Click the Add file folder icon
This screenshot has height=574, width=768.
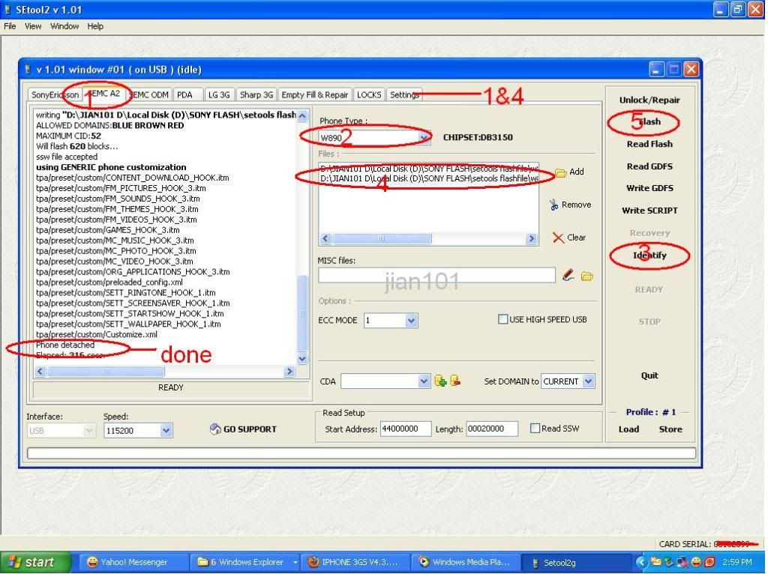tap(560, 172)
